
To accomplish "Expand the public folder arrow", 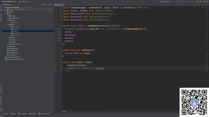I will pos(6,12).
